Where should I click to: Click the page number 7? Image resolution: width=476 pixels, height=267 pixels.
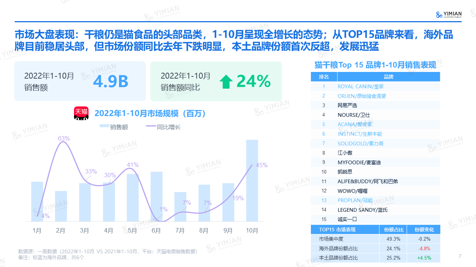coord(460,256)
